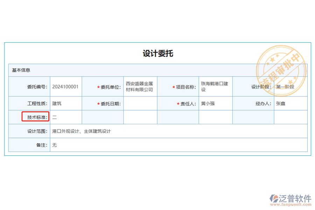Select the highlighted 技术标准 field label

point(36,117)
